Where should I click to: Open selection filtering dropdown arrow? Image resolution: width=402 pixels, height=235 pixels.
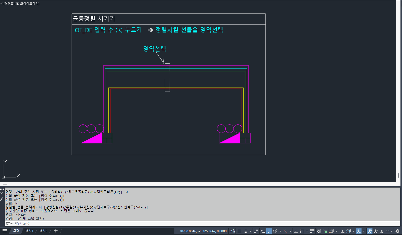tap(354, 231)
